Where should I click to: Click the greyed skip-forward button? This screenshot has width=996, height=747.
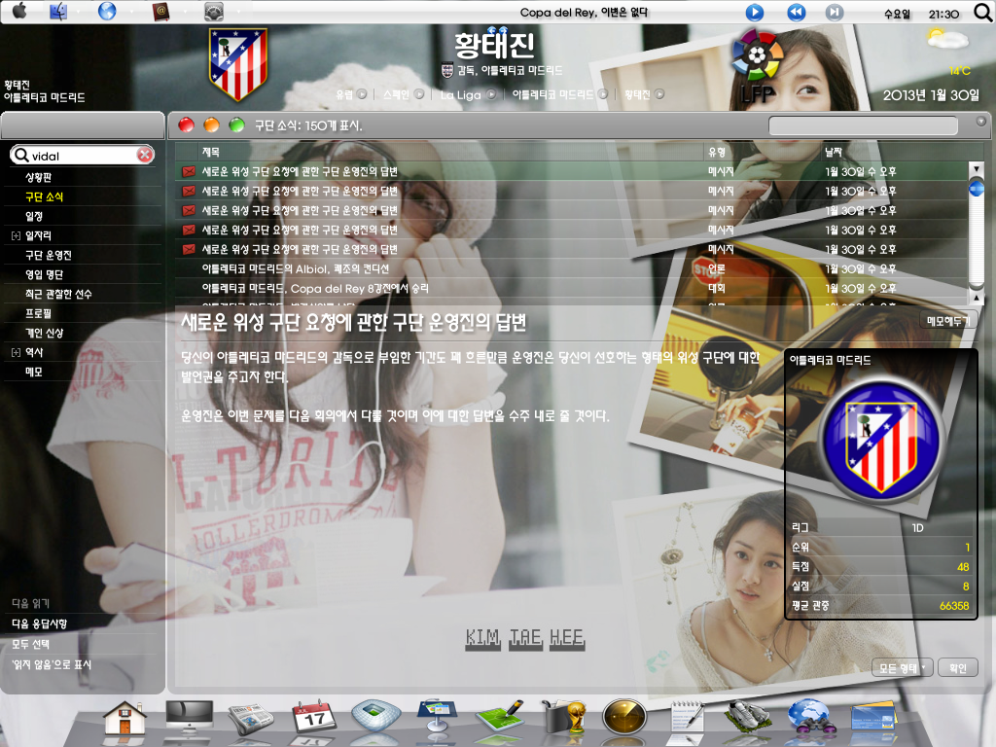(x=834, y=12)
